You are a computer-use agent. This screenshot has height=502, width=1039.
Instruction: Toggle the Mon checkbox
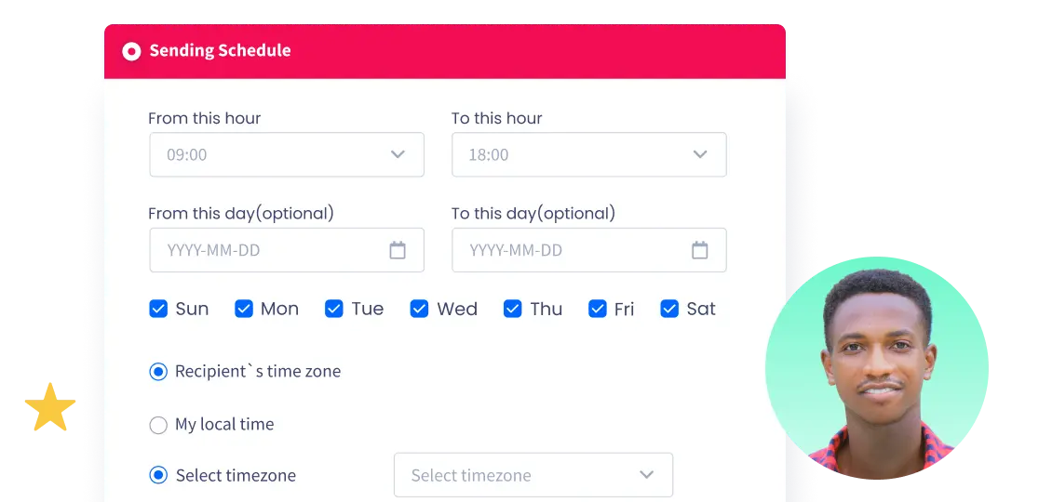click(244, 309)
